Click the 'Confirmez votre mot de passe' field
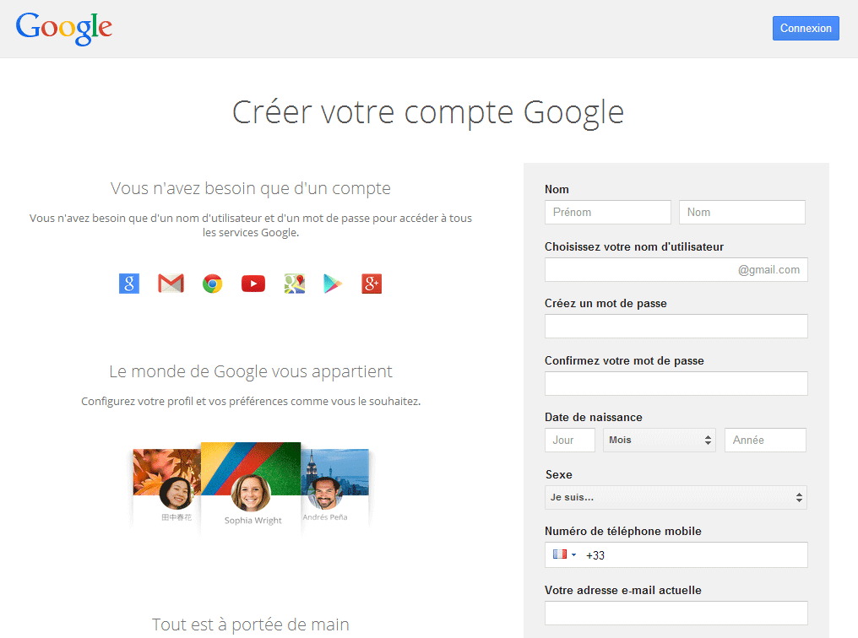This screenshot has width=858, height=638. click(x=676, y=383)
